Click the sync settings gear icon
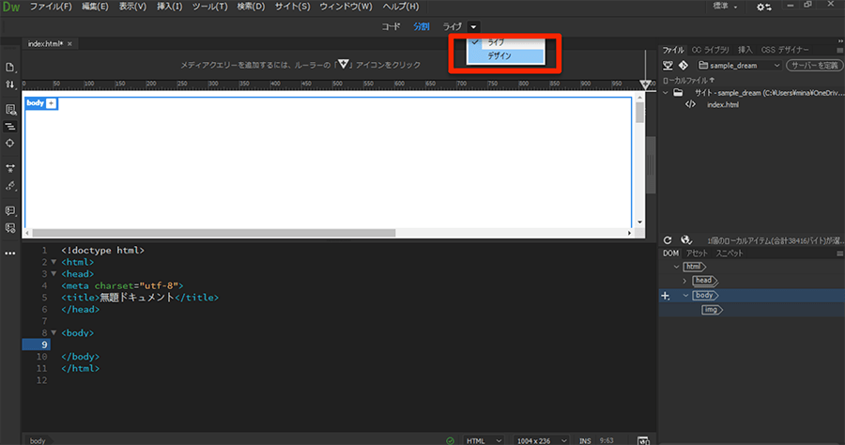 pyautogui.click(x=763, y=7)
